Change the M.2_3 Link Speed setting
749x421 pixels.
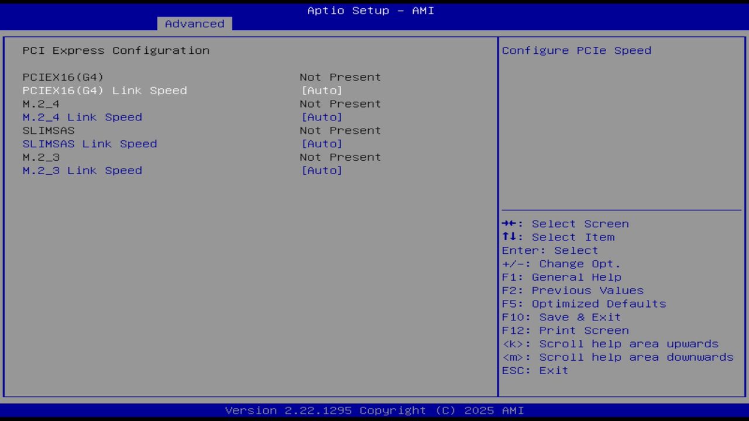82,170
